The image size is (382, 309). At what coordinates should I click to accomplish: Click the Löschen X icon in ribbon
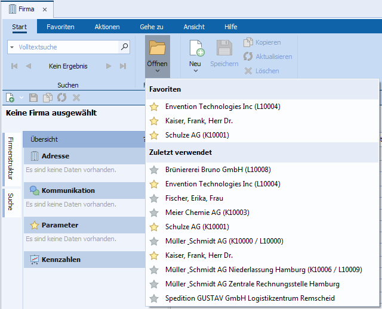[x=248, y=71]
